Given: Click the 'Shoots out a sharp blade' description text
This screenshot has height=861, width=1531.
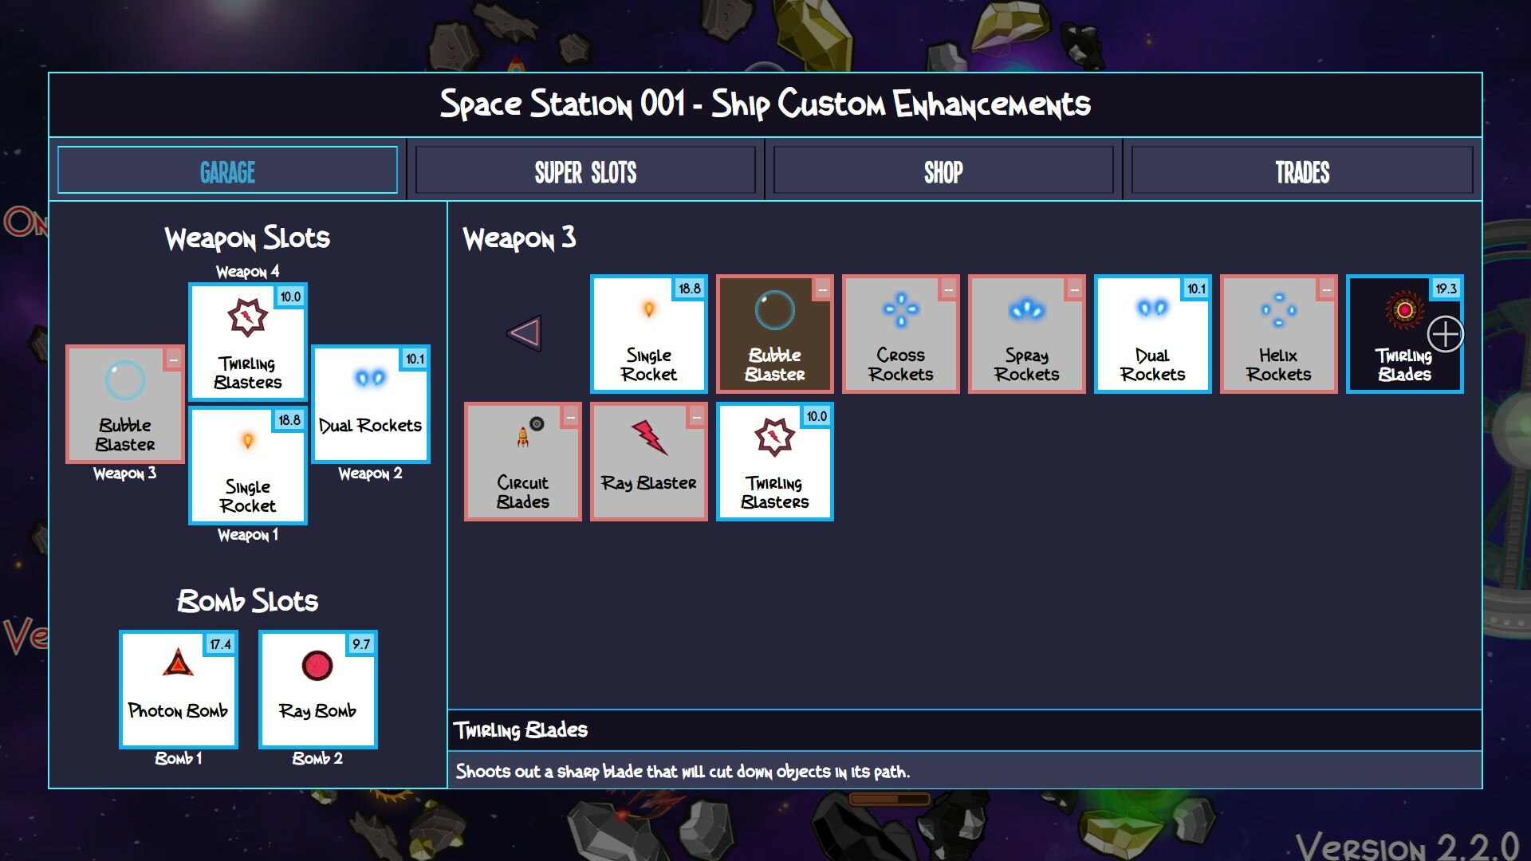Looking at the screenshot, I should click(x=683, y=771).
